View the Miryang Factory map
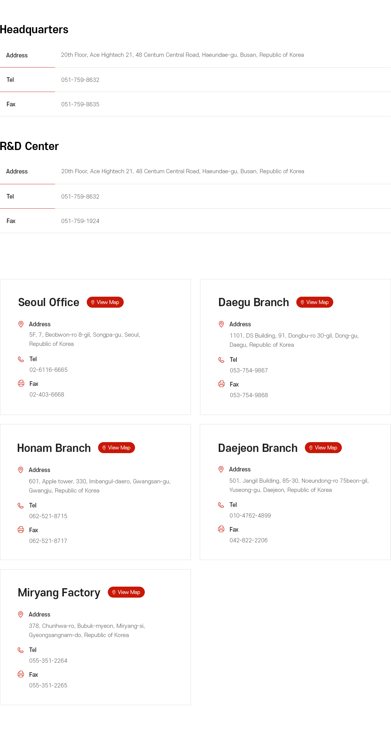 (126, 592)
